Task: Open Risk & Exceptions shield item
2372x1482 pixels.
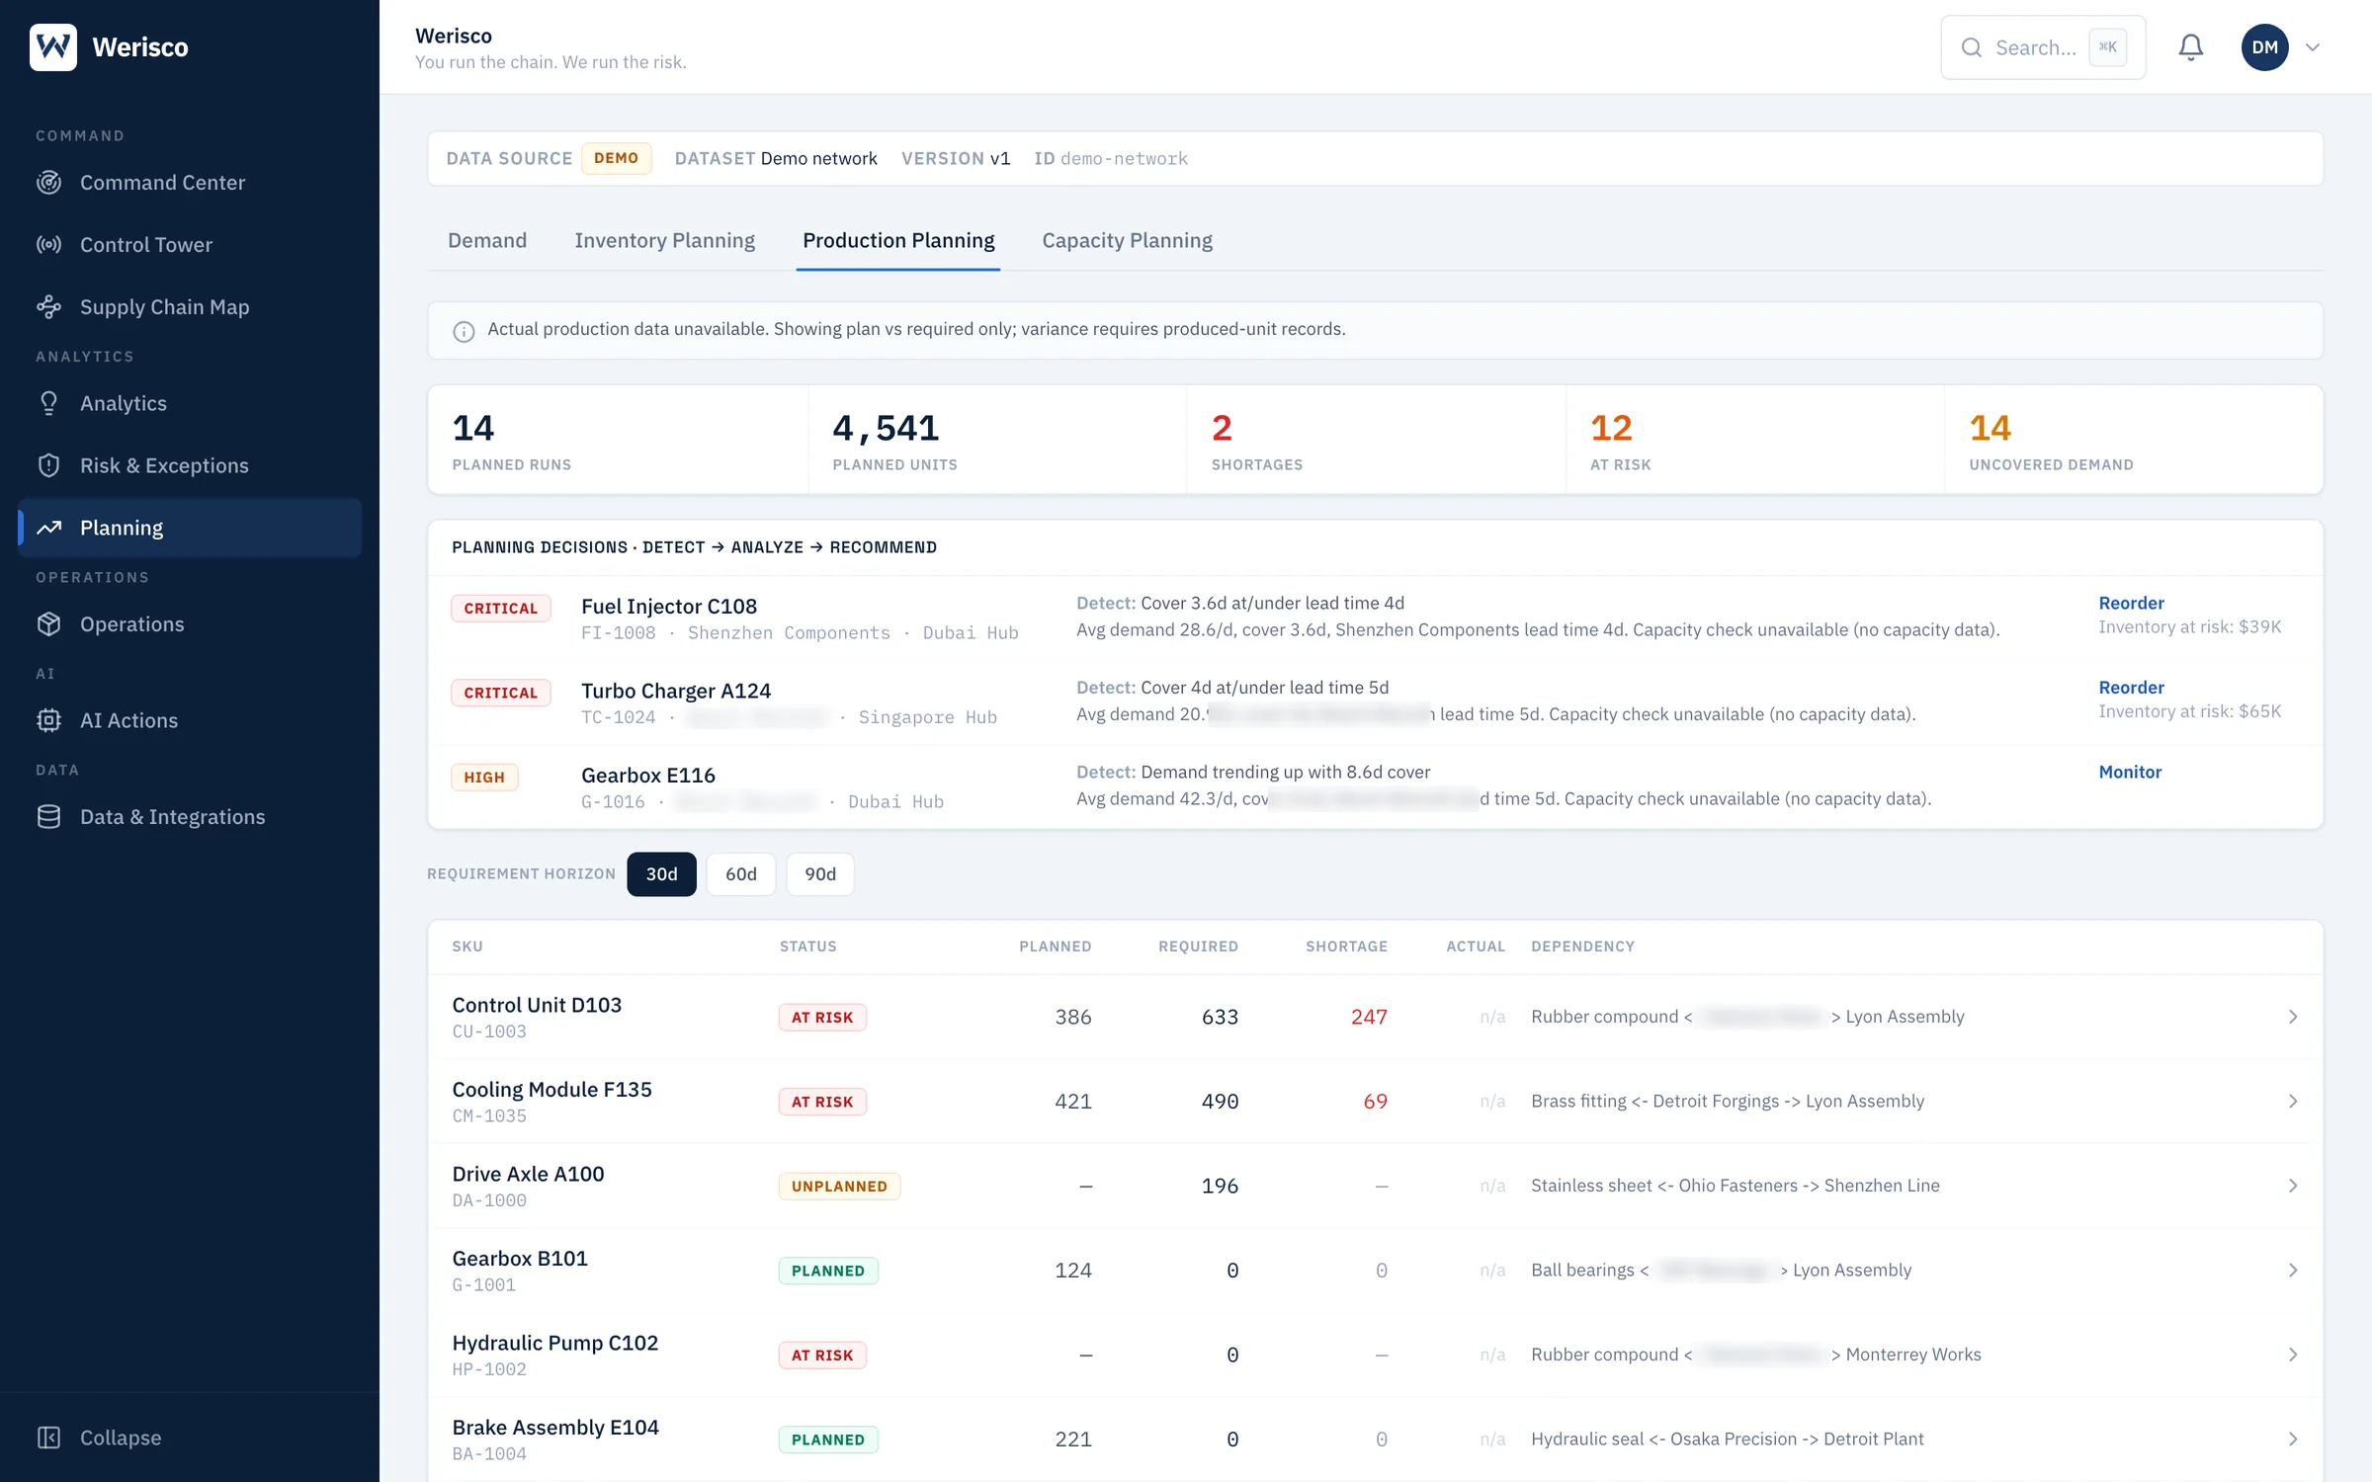Action: coord(190,465)
